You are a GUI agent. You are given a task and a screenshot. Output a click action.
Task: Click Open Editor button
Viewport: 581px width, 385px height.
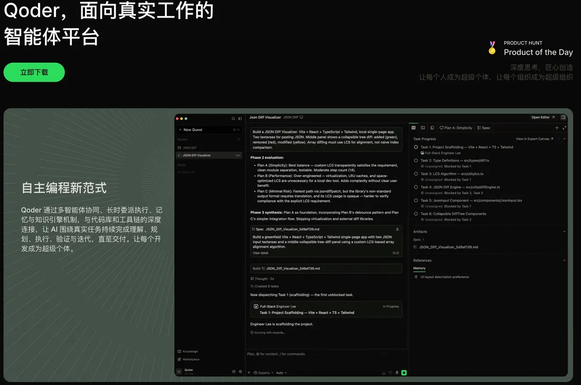(543, 117)
